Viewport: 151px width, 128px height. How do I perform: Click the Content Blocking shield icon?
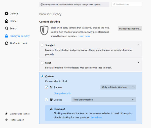click(x=44, y=30)
